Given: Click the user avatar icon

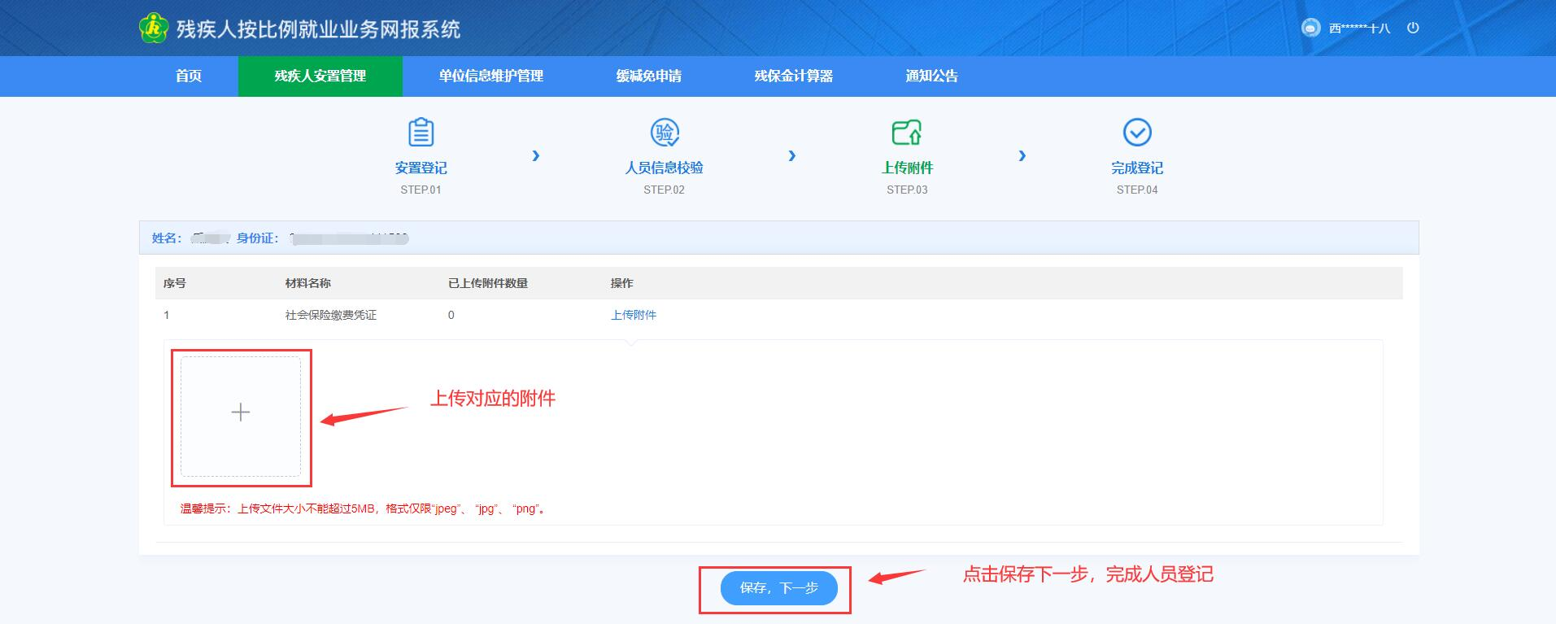Looking at the screenshot, I should tap(1310, 28).
